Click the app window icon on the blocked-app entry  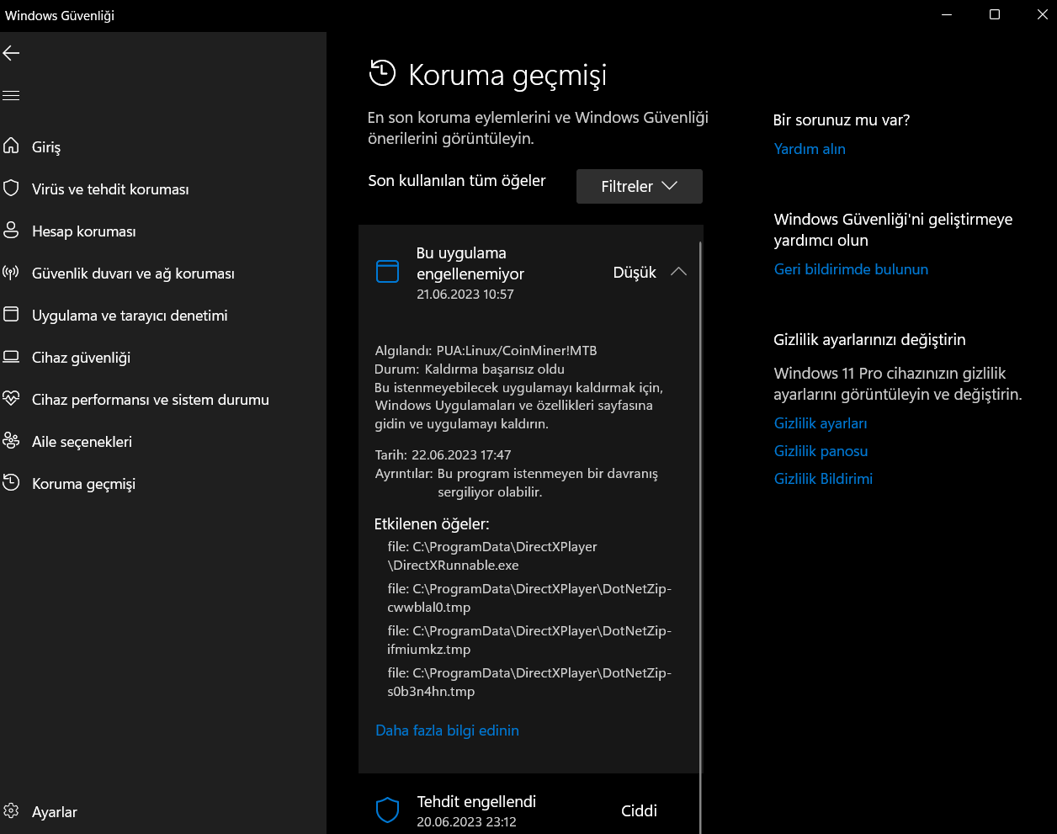387,272
